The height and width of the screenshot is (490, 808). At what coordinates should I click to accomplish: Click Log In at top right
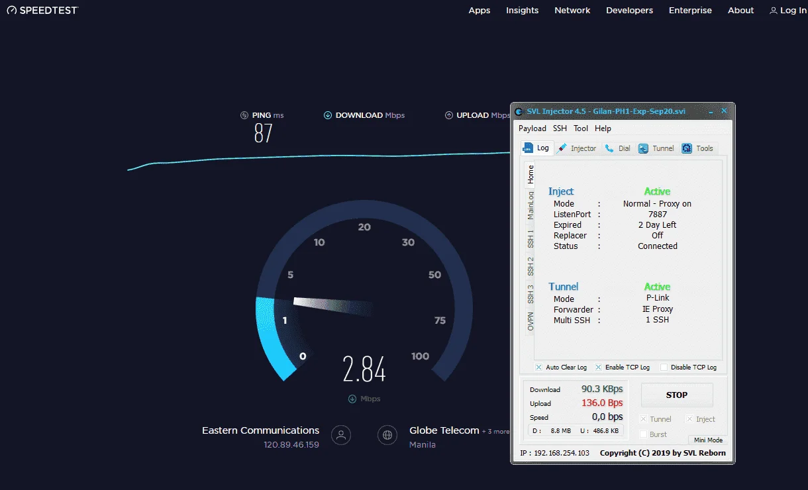click(x=788, y=10)
